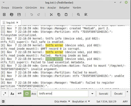Click the ARY indicator in status bar

125,101
